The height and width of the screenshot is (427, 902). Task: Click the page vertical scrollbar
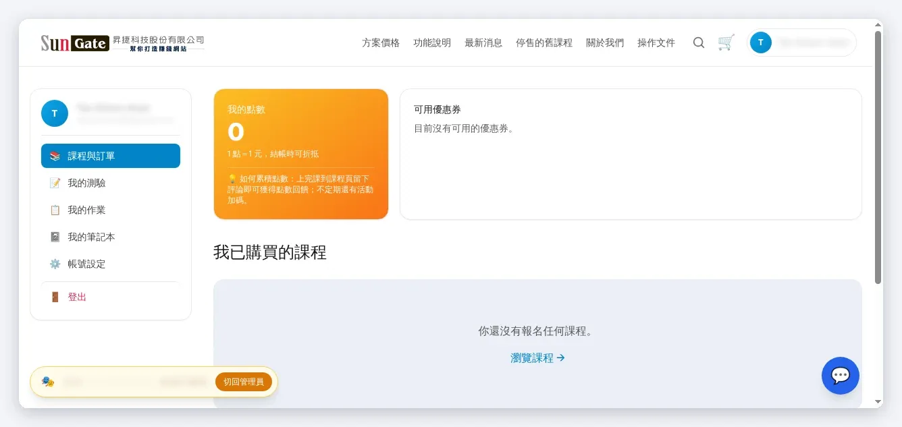coord(878,156)
